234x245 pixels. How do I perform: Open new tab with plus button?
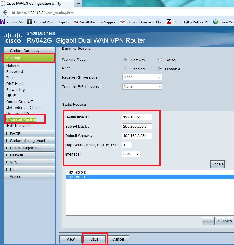[78, 3]
